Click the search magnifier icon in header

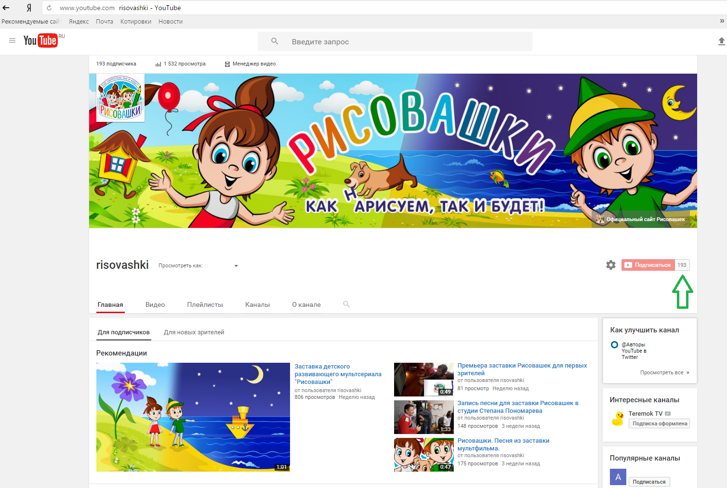275,41
